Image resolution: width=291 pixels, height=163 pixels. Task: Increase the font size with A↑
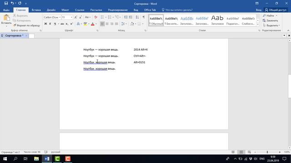tap(75, 17)
